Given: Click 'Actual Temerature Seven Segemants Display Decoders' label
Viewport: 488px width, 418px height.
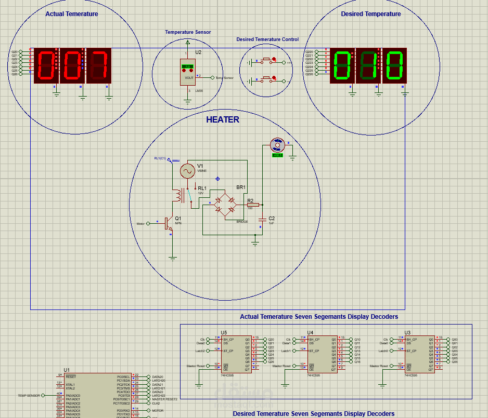Looking at the screenshot, I should (x=319, y=316).
